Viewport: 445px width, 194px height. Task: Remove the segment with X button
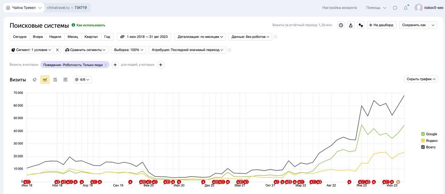57,50
